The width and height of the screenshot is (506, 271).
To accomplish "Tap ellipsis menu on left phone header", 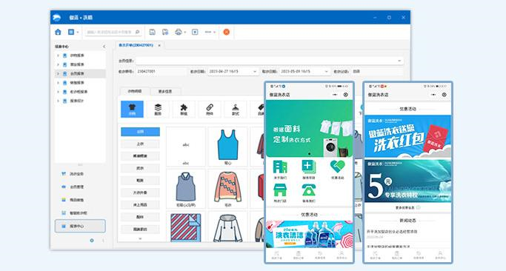I will click(335, 95).
